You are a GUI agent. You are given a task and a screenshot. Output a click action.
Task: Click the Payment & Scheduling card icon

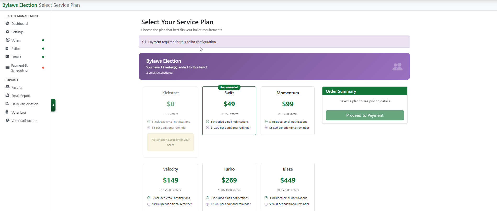[7, 68]
